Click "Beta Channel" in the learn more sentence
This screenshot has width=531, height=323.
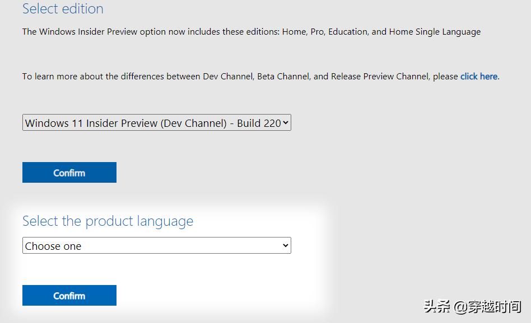[x=283, y=76]
